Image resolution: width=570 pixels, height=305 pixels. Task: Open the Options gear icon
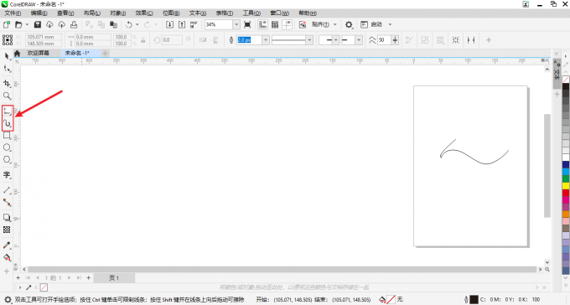click(x=349, y=24)
